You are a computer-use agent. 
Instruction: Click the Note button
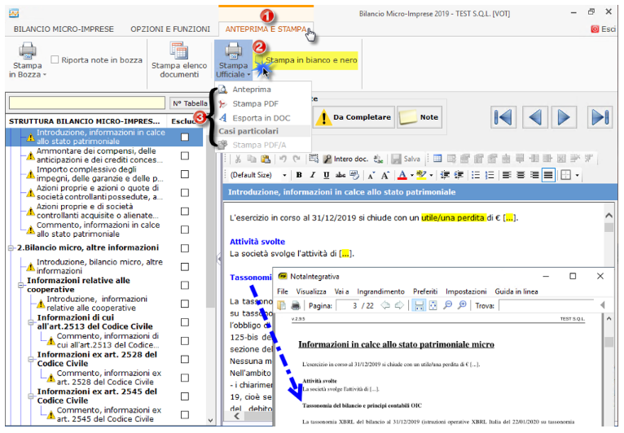point(420,117)
